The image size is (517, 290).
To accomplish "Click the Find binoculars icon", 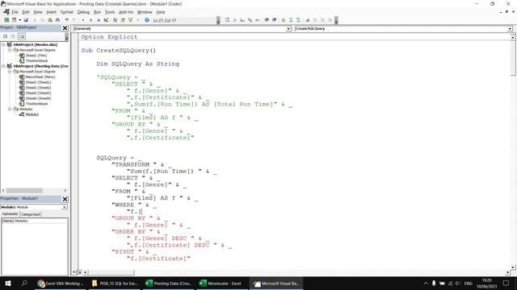I will (57, 20).
